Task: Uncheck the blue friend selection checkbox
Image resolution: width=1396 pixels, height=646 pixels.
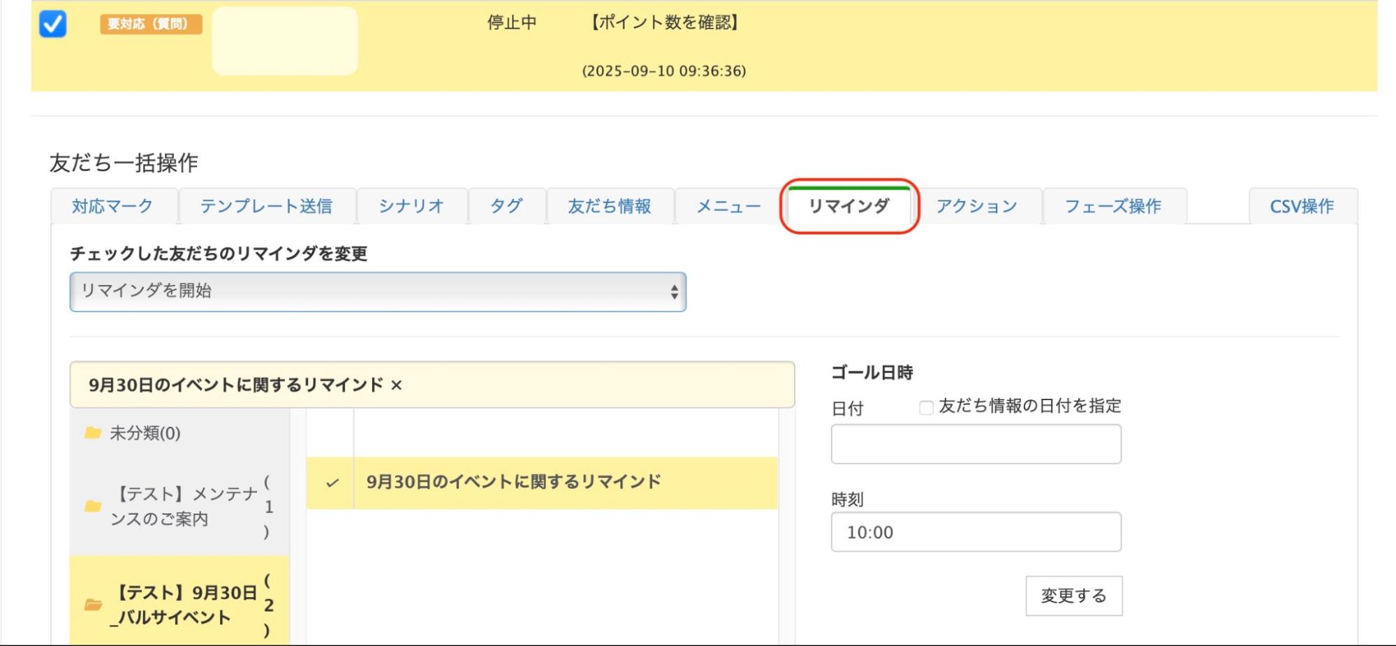Action: tap(53, 24)
